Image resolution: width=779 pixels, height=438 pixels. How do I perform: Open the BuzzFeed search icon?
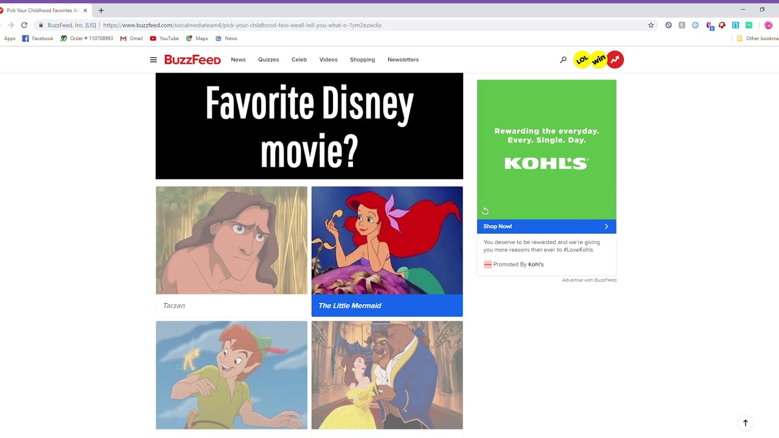coord(563,60)
